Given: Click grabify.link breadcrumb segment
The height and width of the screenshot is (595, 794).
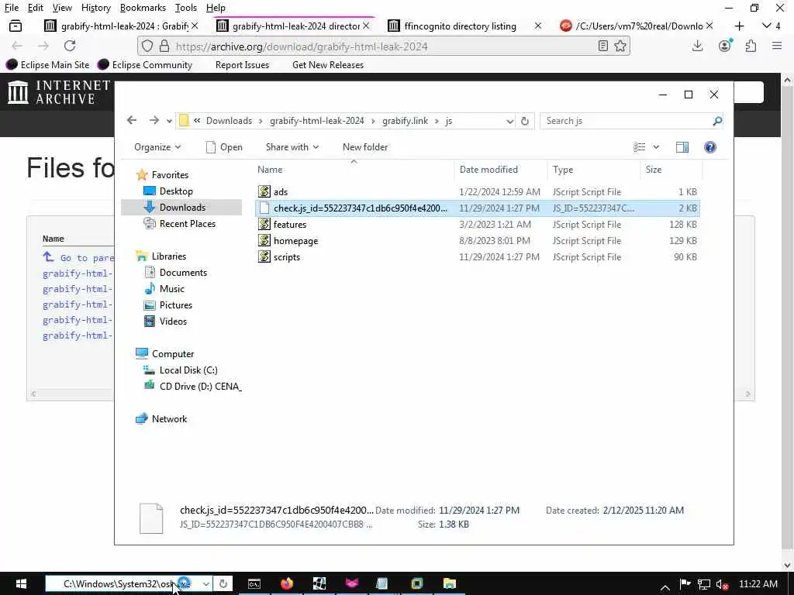Looking at the screenshot, I should (405, 121).
